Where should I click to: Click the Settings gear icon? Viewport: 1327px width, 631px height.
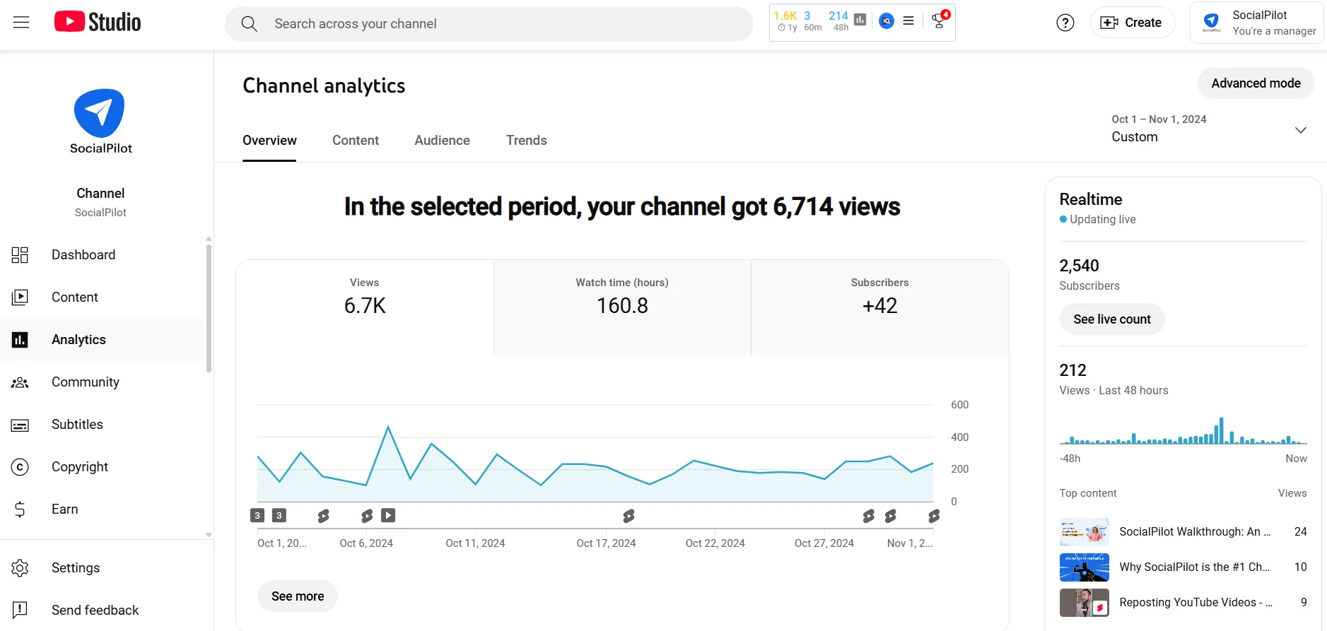coord(20,568)
